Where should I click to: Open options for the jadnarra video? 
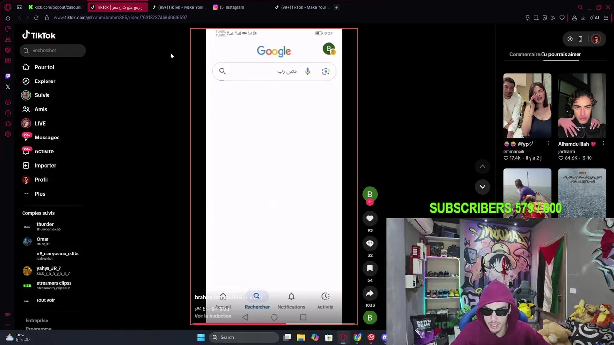pos(603,144)
